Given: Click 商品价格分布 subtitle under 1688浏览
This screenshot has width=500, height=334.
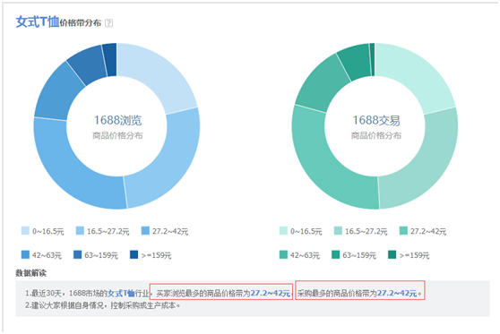Looking at the screenshot, I should pyautogui.click(x=117, y=135).
